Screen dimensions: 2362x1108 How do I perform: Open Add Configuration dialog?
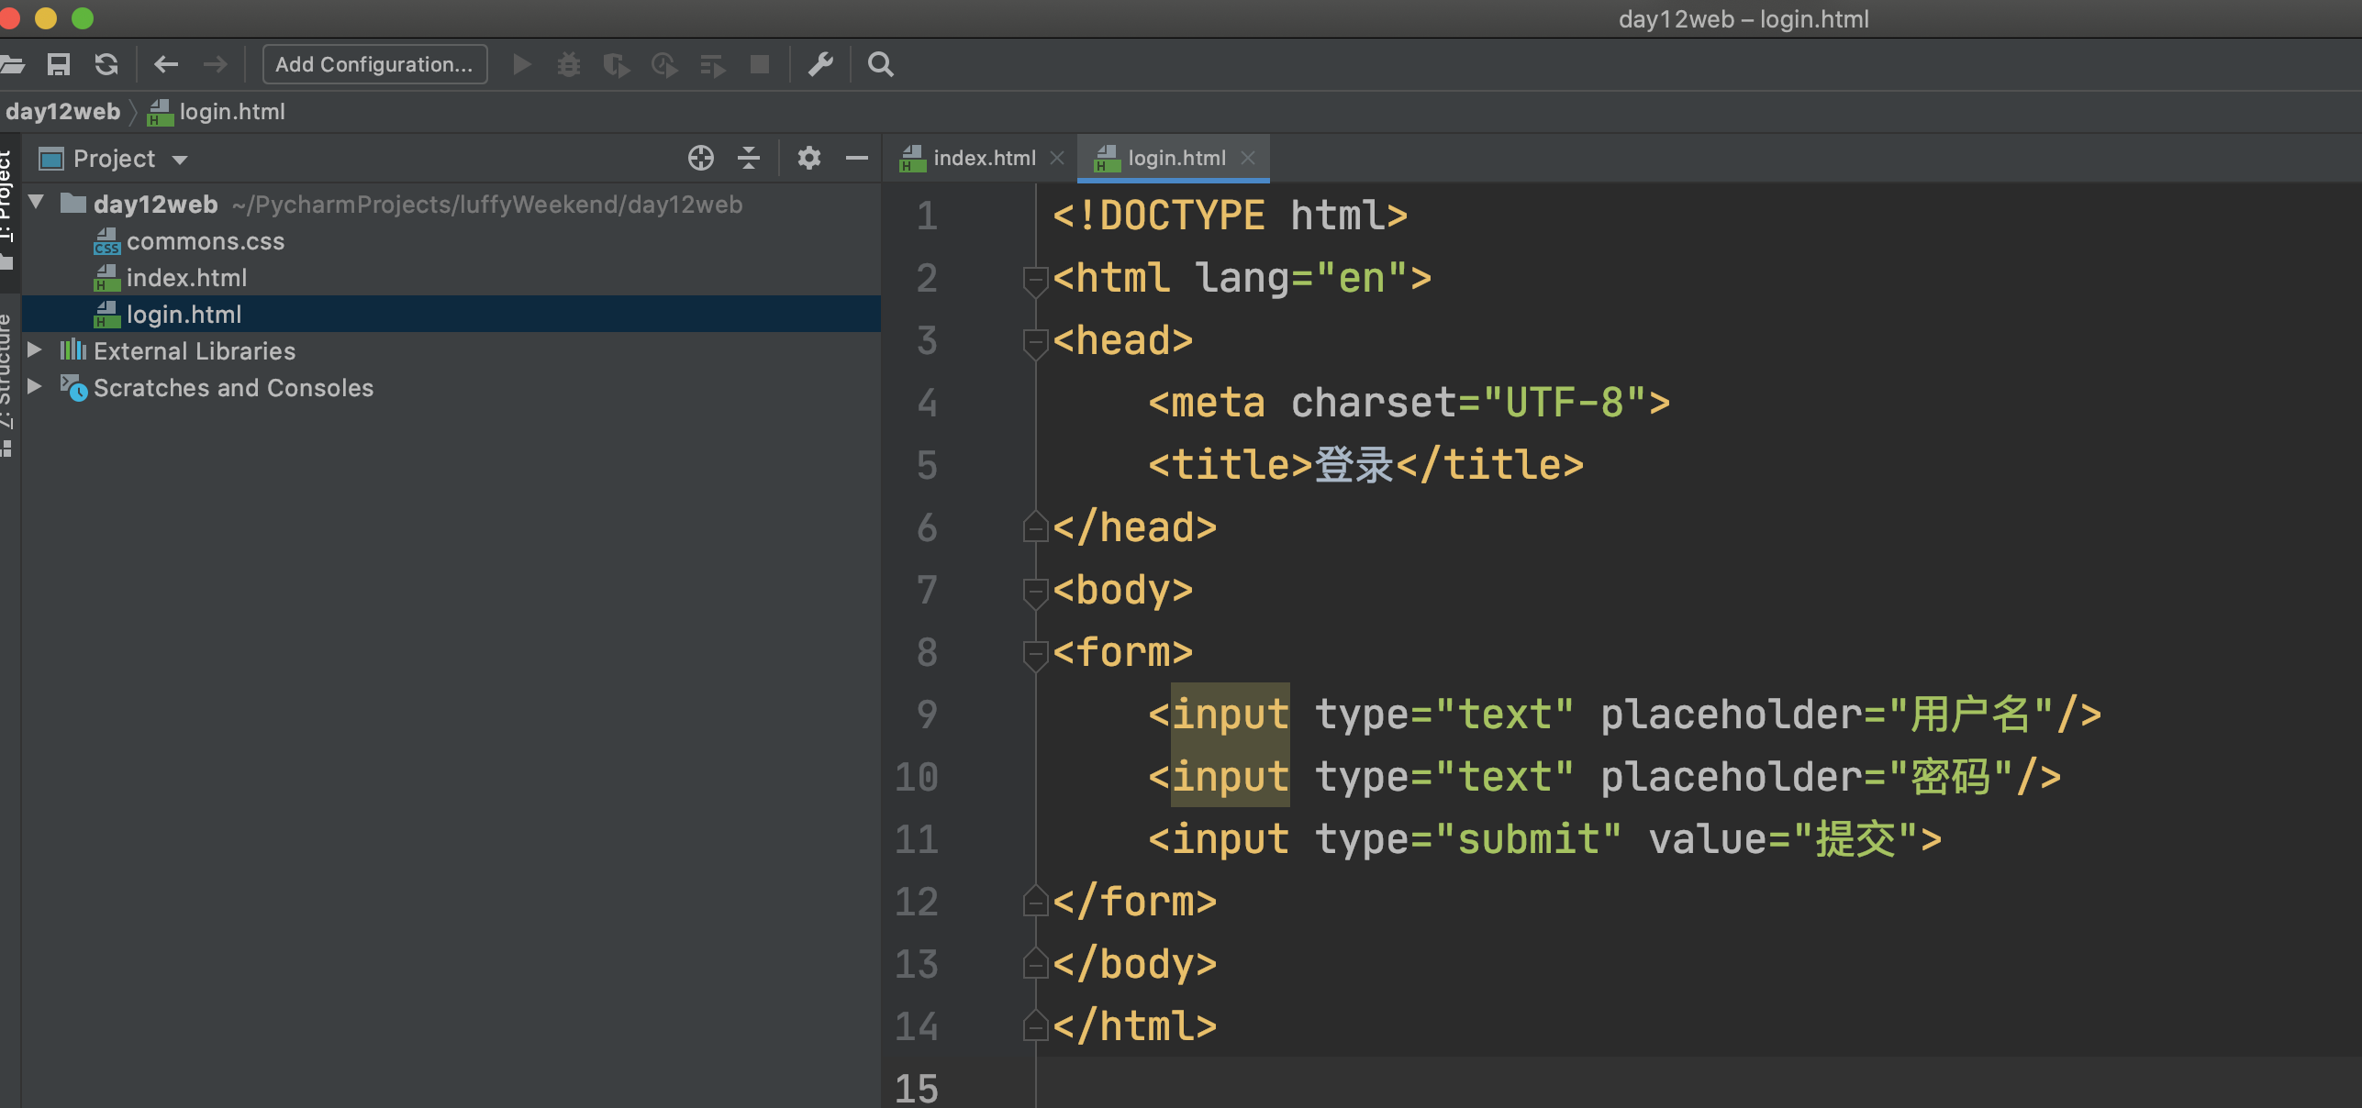point(374,64)
